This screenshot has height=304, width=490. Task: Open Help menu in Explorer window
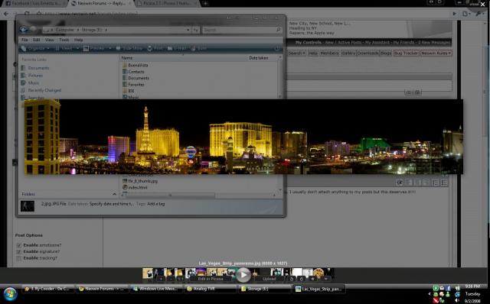78,40
